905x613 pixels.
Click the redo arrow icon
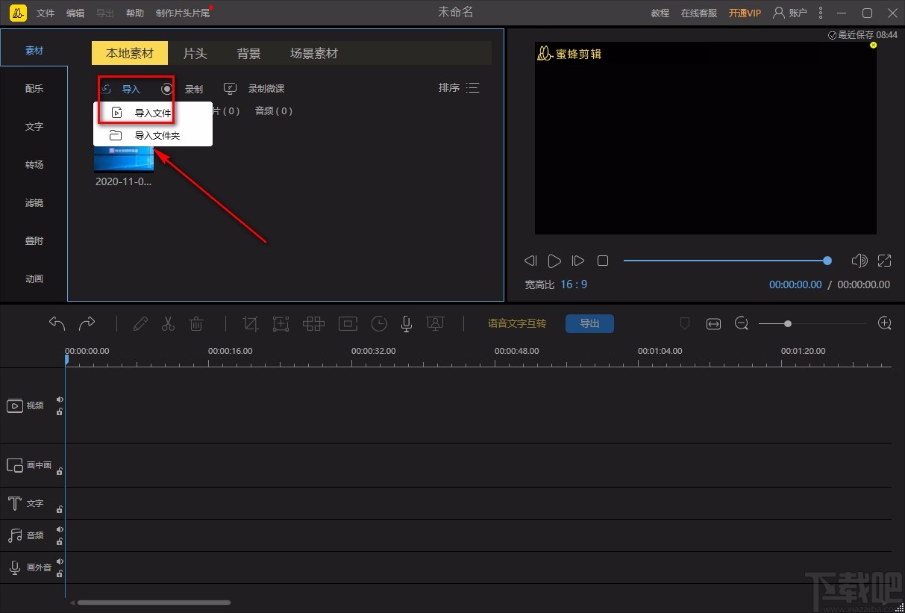(87, 323)
